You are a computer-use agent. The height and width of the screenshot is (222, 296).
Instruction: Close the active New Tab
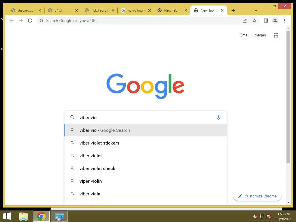222,10
